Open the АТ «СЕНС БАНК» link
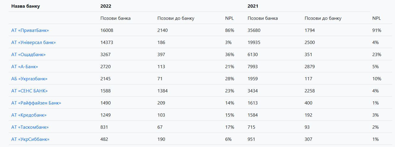The height and width of the screenshot is (147, 395). (29, 91)
